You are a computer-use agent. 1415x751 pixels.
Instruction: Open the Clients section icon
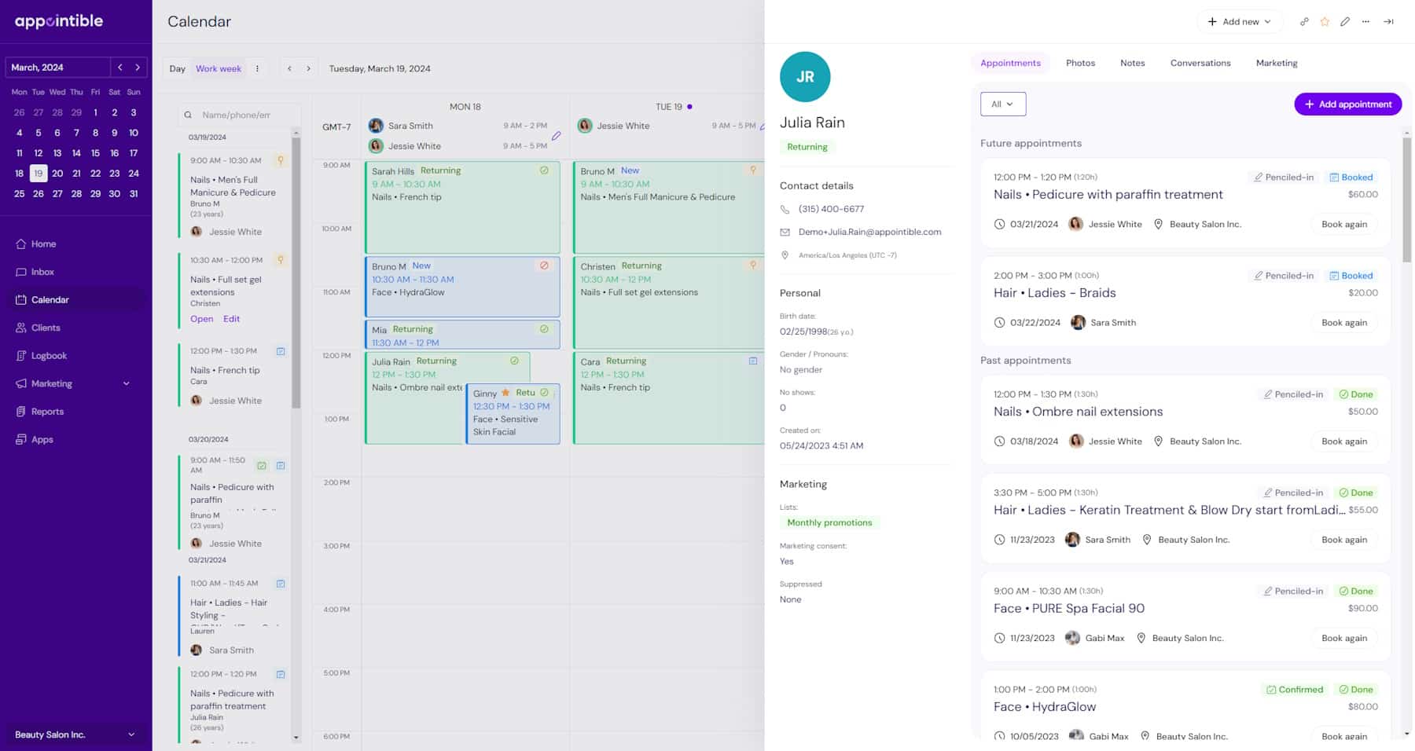tap(20, 328)
